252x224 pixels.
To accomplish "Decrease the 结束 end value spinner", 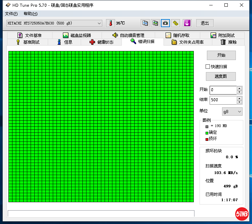I will 239,102.
